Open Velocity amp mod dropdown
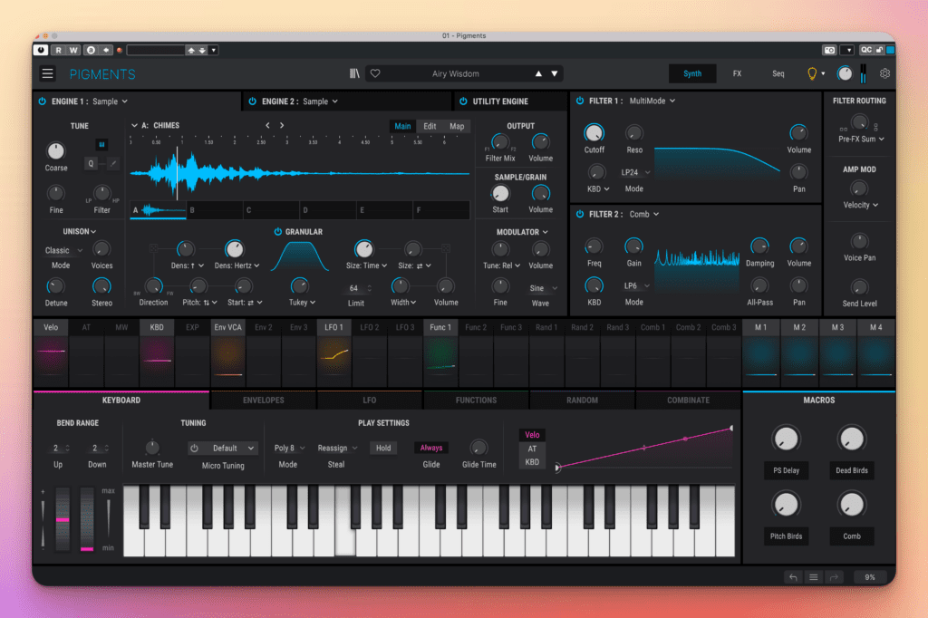This screenshot has width=928, height=618. click(x=861, y=205)
